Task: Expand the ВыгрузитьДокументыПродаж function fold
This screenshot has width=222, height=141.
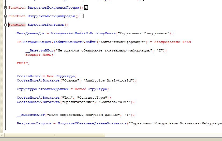Action: pos(5,8)
